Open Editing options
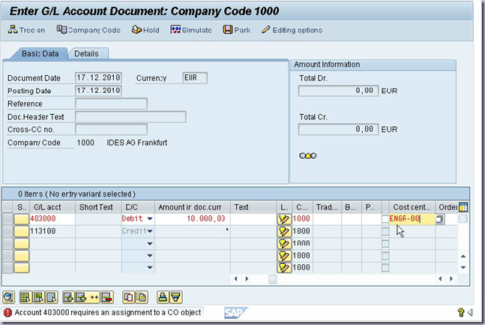Screen dimensions: 485x325 292,30
